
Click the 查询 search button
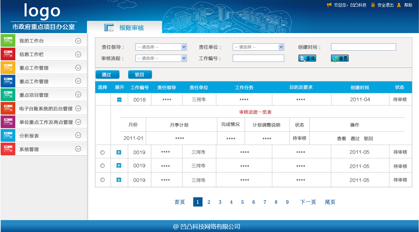(x=307, y=58)
